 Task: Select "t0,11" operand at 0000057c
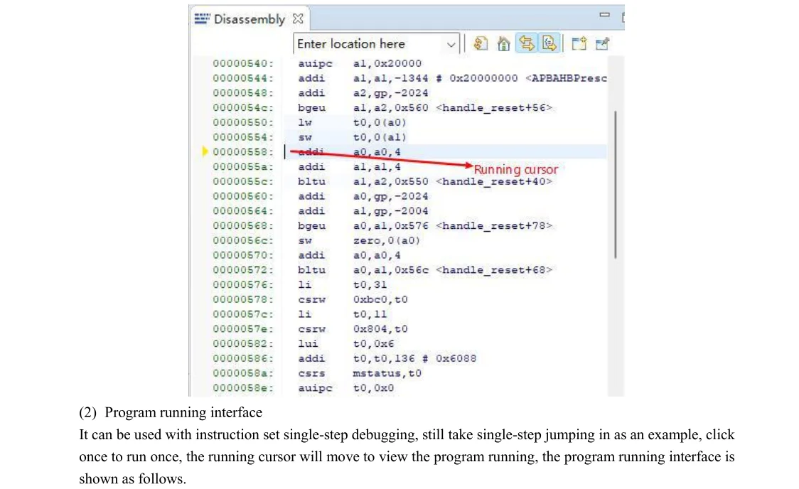[x=370, y=314]
